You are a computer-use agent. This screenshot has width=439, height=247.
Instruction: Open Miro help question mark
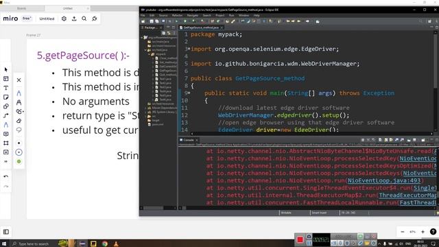433,232
